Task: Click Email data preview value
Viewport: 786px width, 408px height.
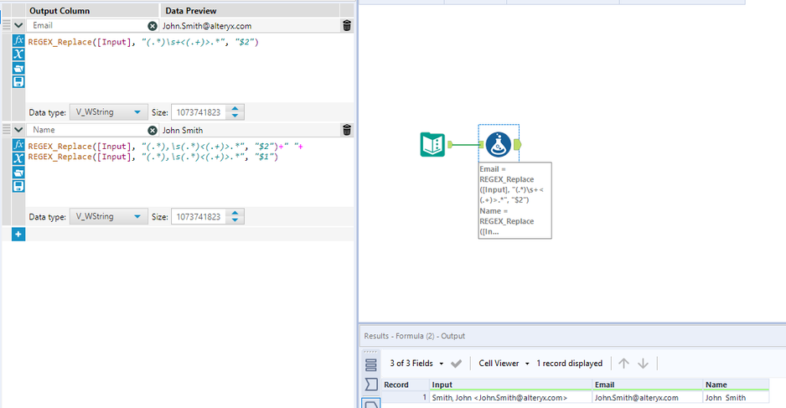Action: 207,26
